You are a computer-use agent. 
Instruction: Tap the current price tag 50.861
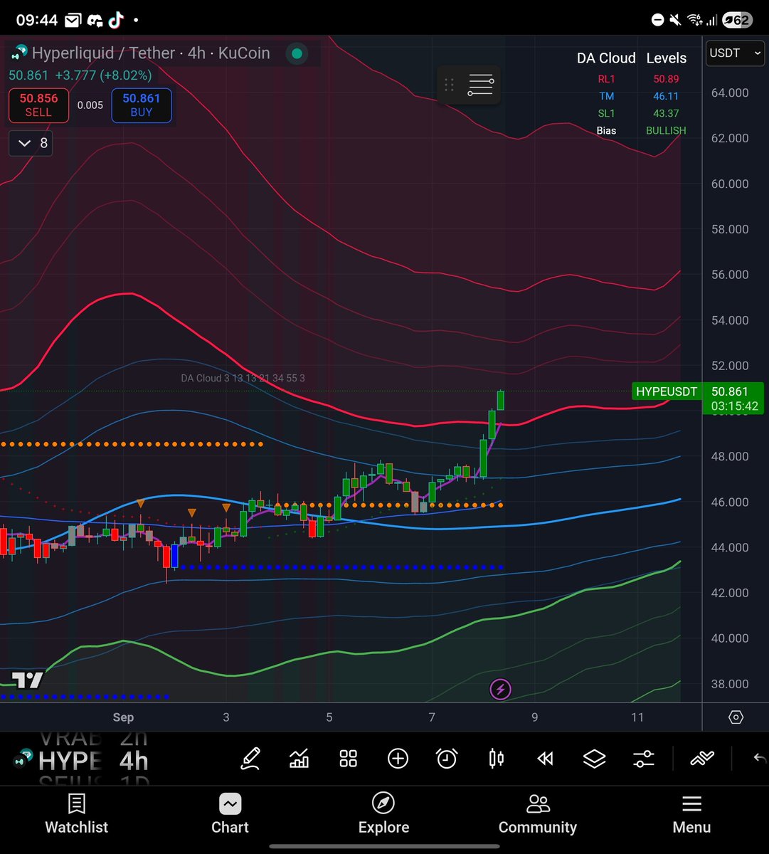point(733,399)
